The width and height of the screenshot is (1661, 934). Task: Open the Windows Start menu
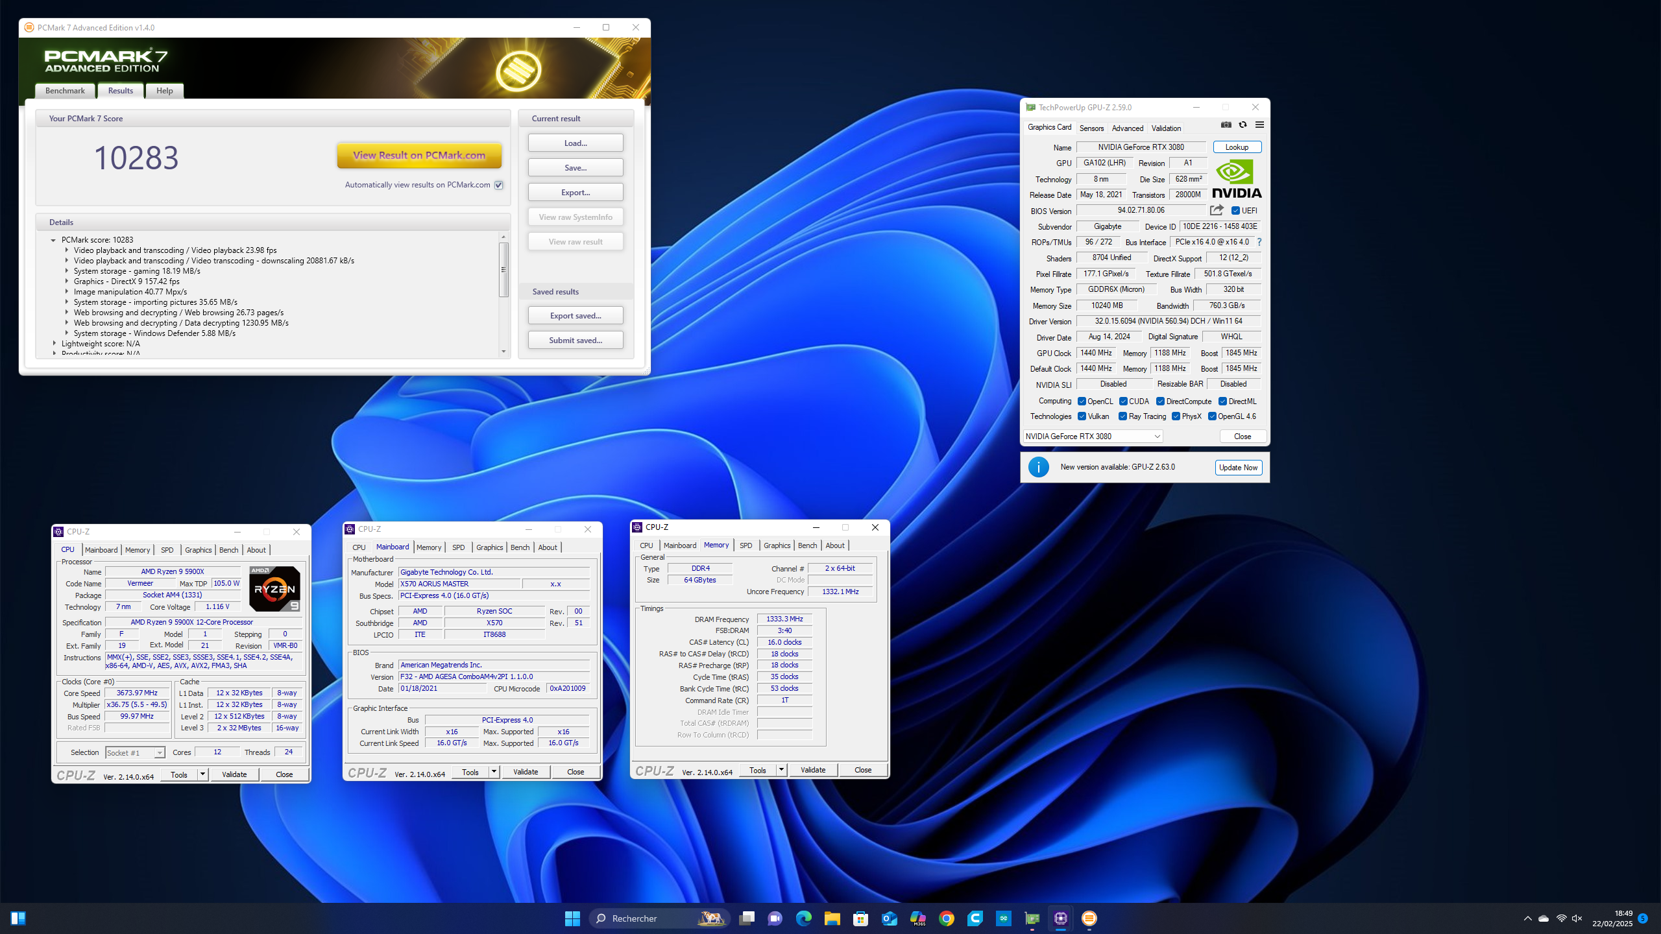pos(572,918)
